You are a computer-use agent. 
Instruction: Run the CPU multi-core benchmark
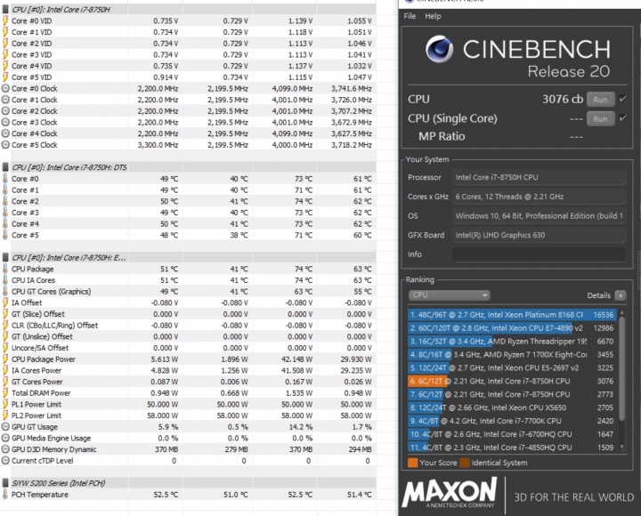pos(601,100)
